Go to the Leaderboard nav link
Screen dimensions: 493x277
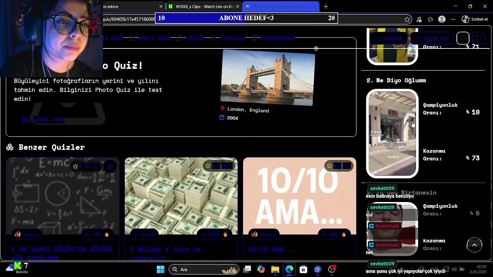tap(273, 38)
